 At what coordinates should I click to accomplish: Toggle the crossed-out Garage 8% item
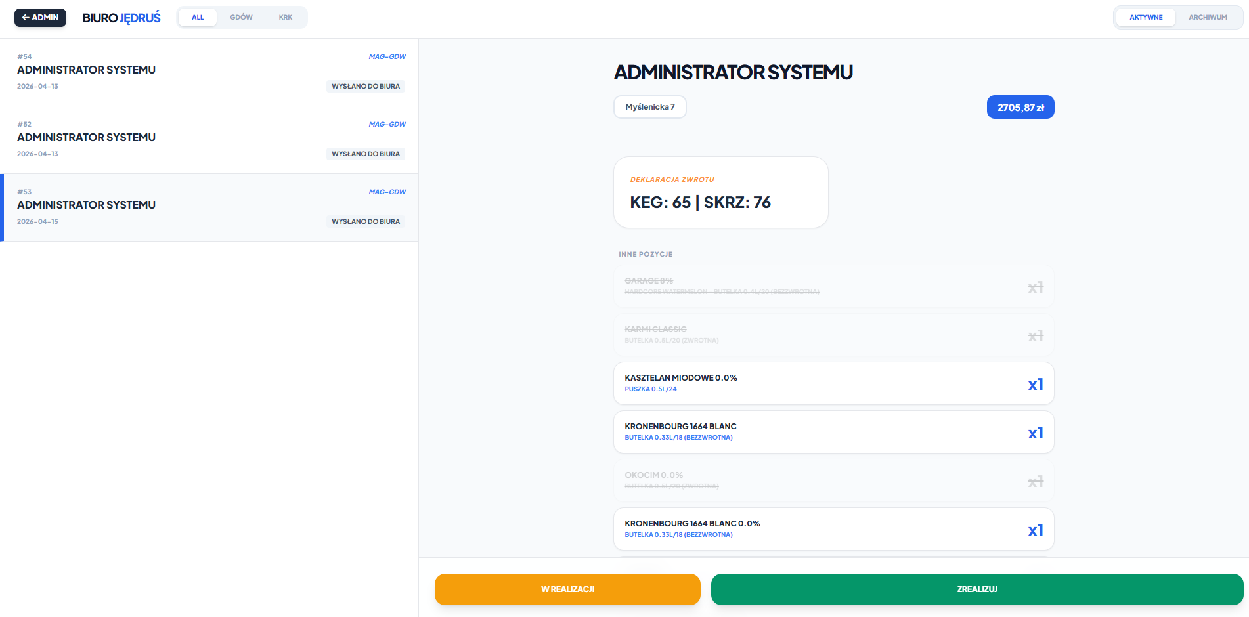pos(833,287)
